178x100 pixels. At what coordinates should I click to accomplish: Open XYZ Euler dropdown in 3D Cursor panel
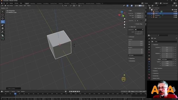tap(136, 56)
